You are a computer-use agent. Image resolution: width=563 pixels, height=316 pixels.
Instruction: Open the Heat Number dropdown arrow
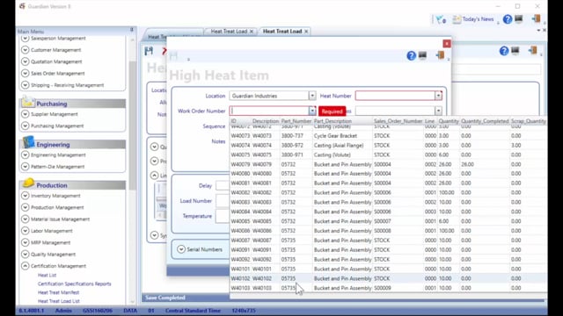click(x=438, y=96)
